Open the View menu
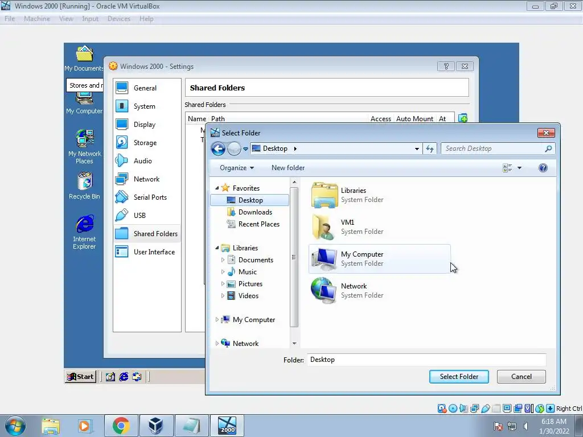583x437 pixels. pos(66,19)
